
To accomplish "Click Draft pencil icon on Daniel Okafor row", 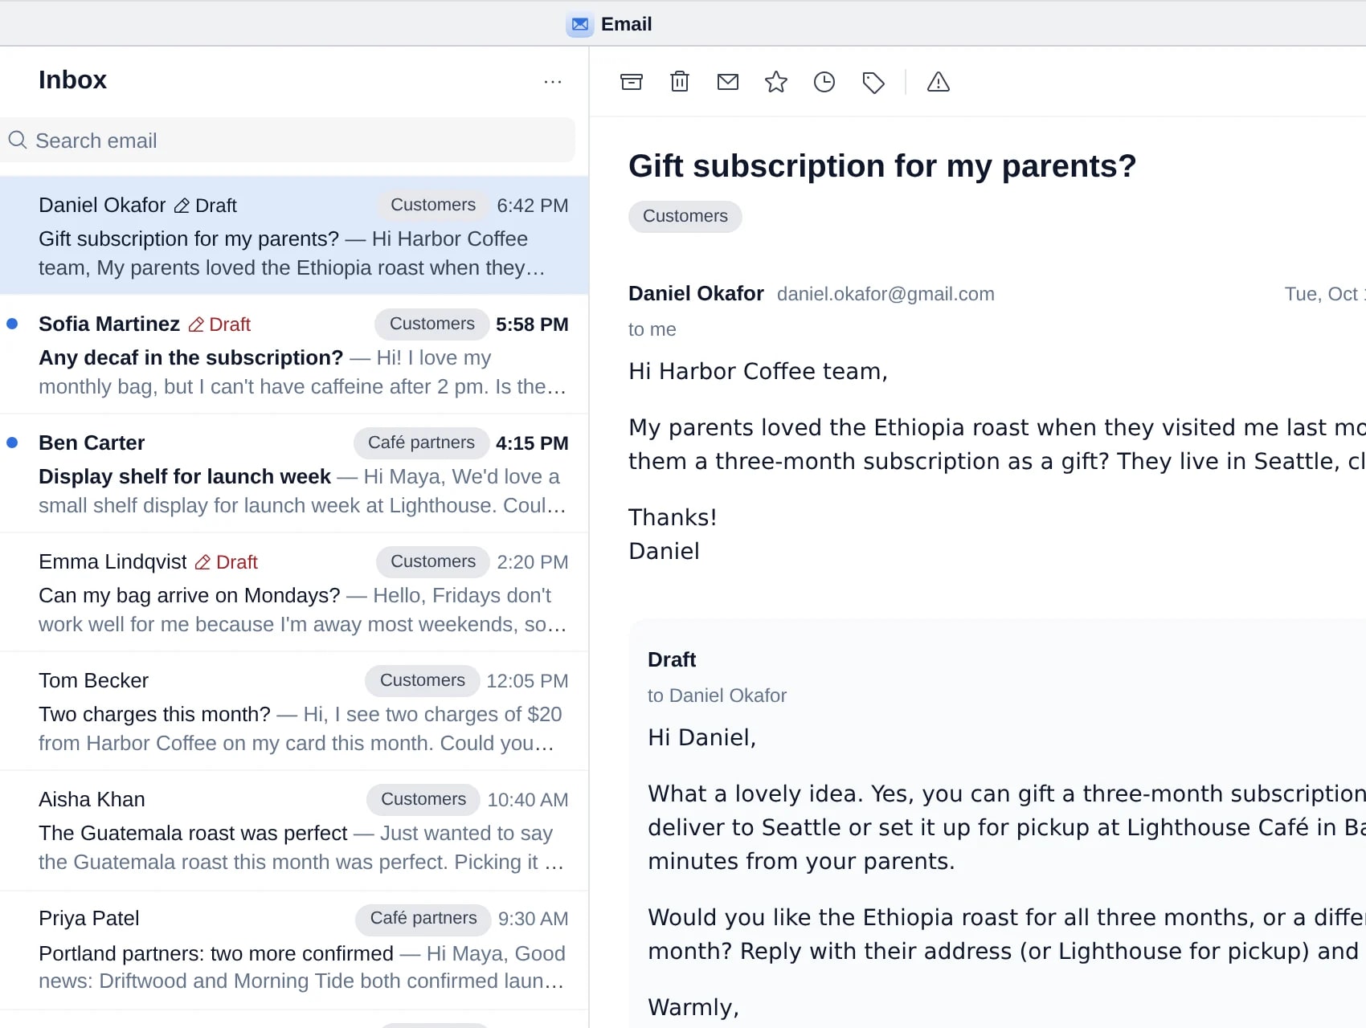I will click(182, 206).
